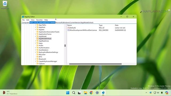Click the Registry Editor title bar icon

coord(23,17)
